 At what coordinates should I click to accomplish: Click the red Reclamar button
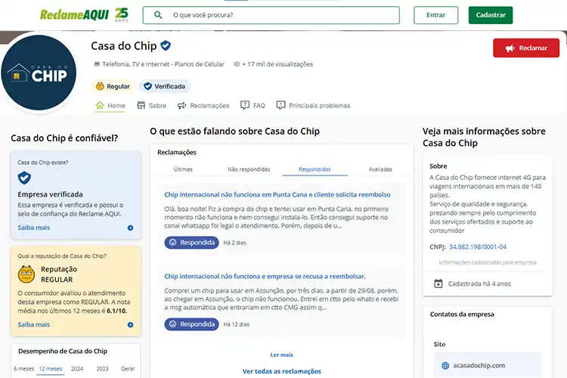[x=526, y=48]
